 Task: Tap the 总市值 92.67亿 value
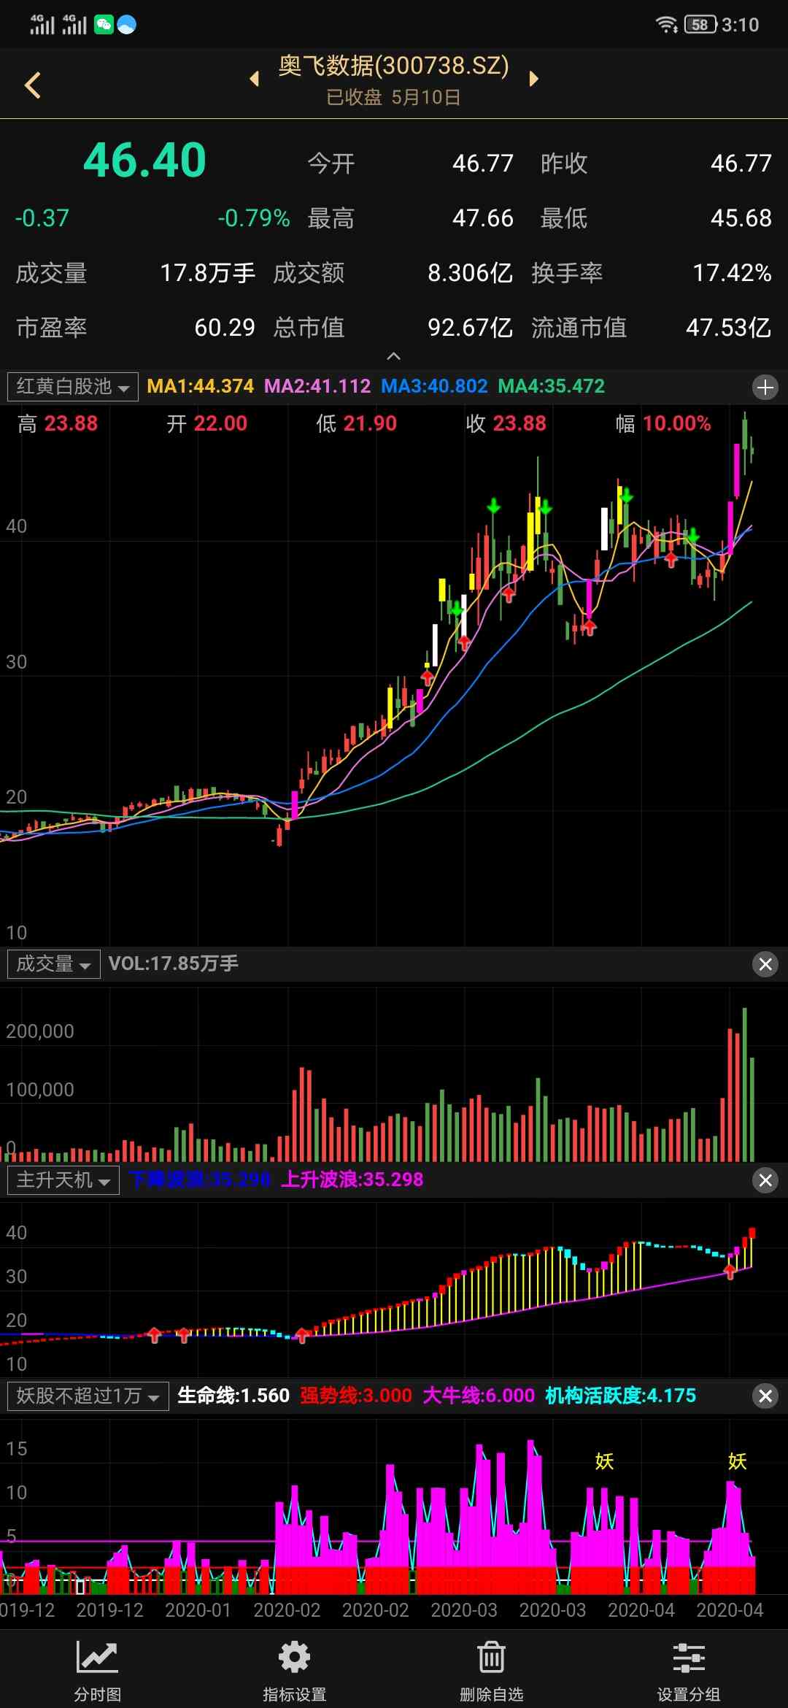click(470, 328)
